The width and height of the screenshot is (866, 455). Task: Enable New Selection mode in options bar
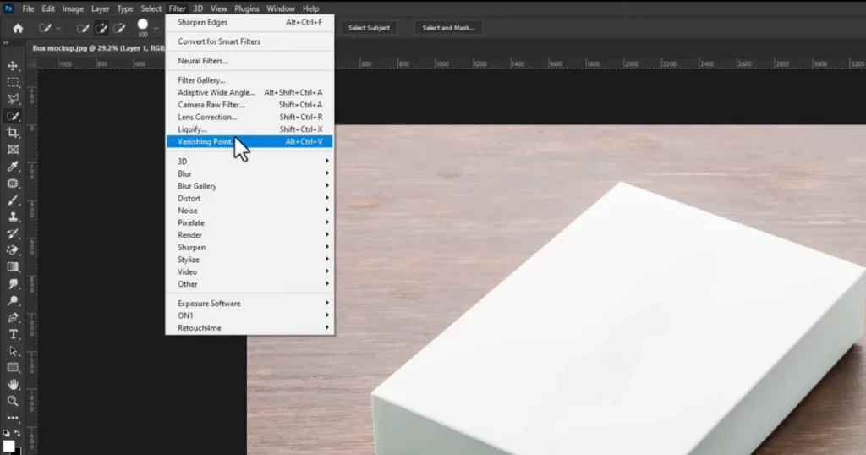tap(83, 28)
